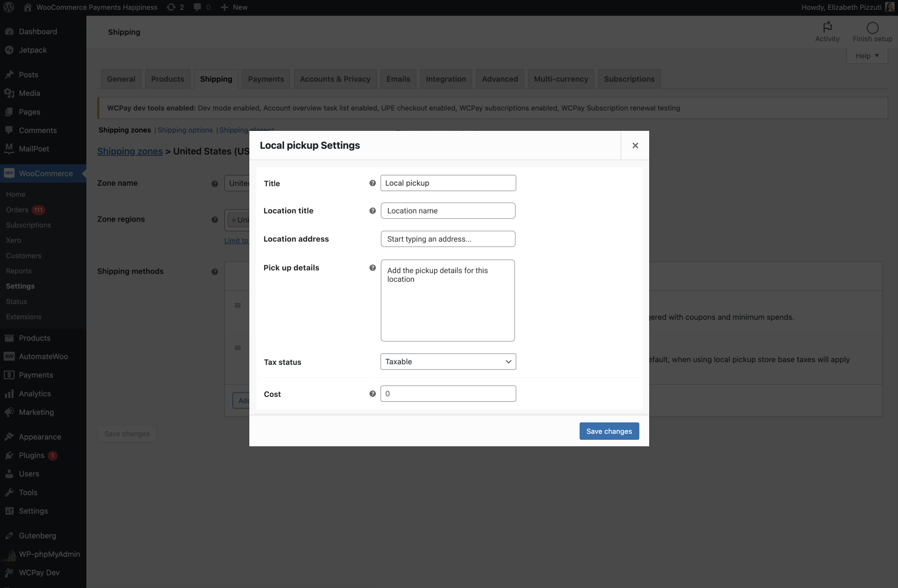Switch to the Payments settings tab

pyautogui.click(x=266, y=79)
